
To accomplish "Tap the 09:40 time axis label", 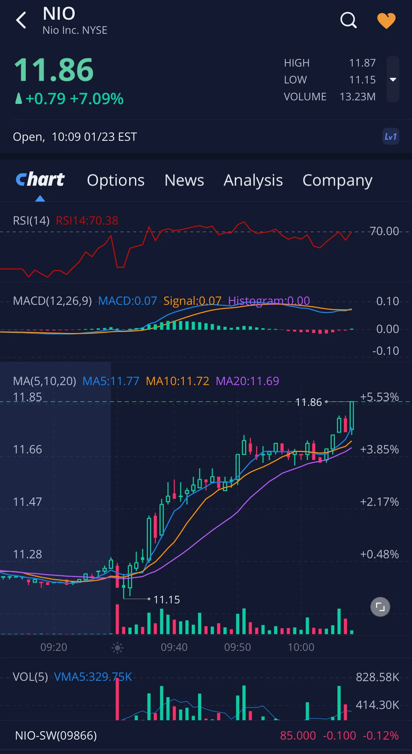I will coord(174,647).
